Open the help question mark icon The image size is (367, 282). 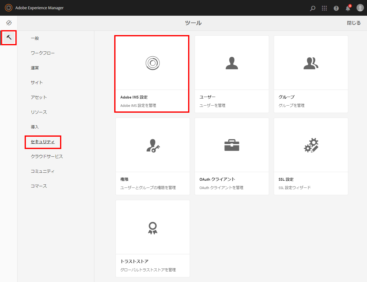pos(336,8)
